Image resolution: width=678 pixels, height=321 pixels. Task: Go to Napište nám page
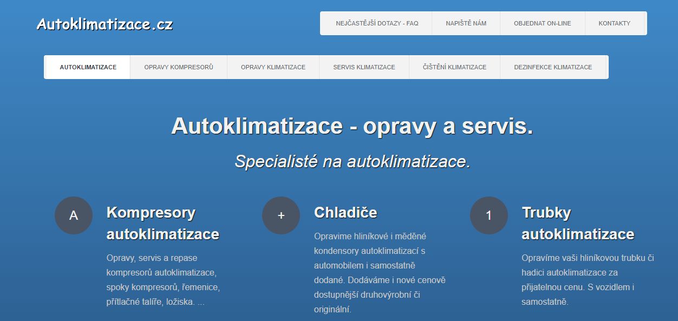click(x=466, y=23)
